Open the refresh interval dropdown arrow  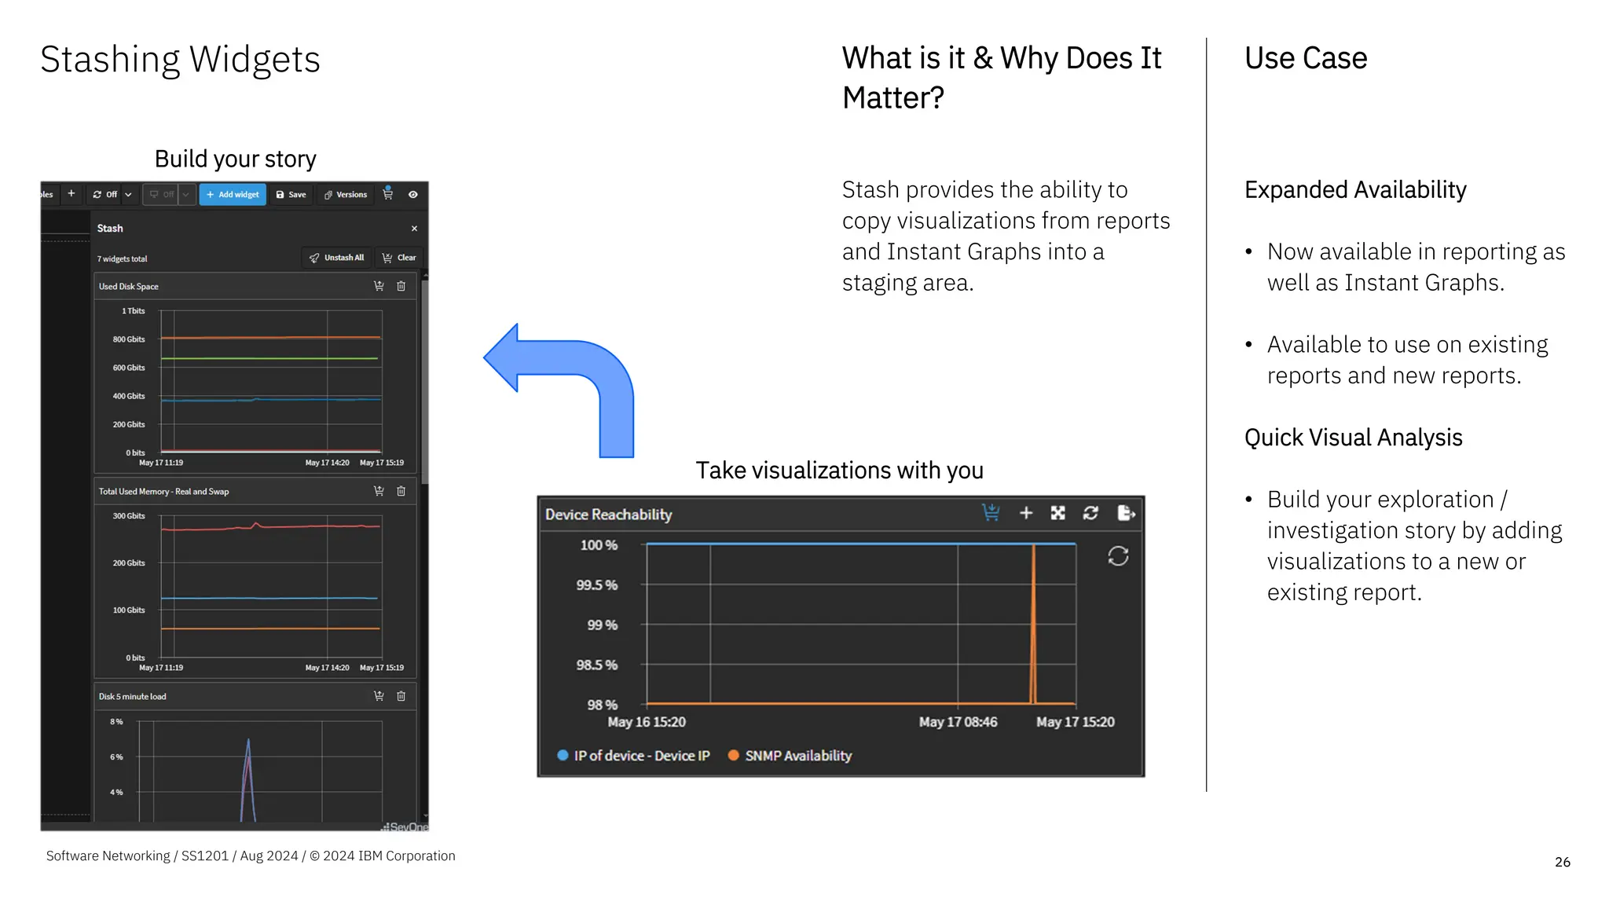[x=129, y=194]
